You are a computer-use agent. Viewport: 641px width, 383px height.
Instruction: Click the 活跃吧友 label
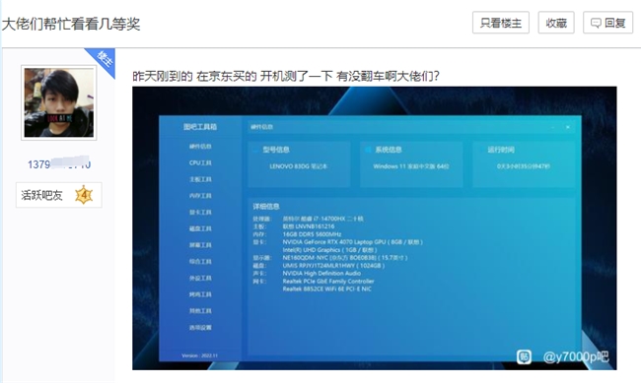tap(42, 195)
